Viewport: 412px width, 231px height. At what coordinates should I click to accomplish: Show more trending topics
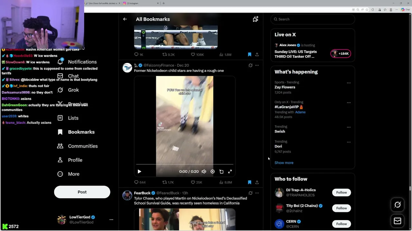[x=284, y=163]
